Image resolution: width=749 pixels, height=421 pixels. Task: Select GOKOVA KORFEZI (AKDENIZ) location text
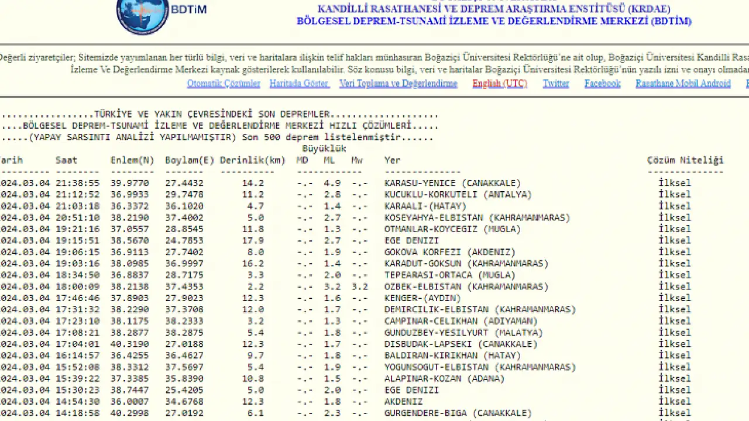tap(449, 252)
